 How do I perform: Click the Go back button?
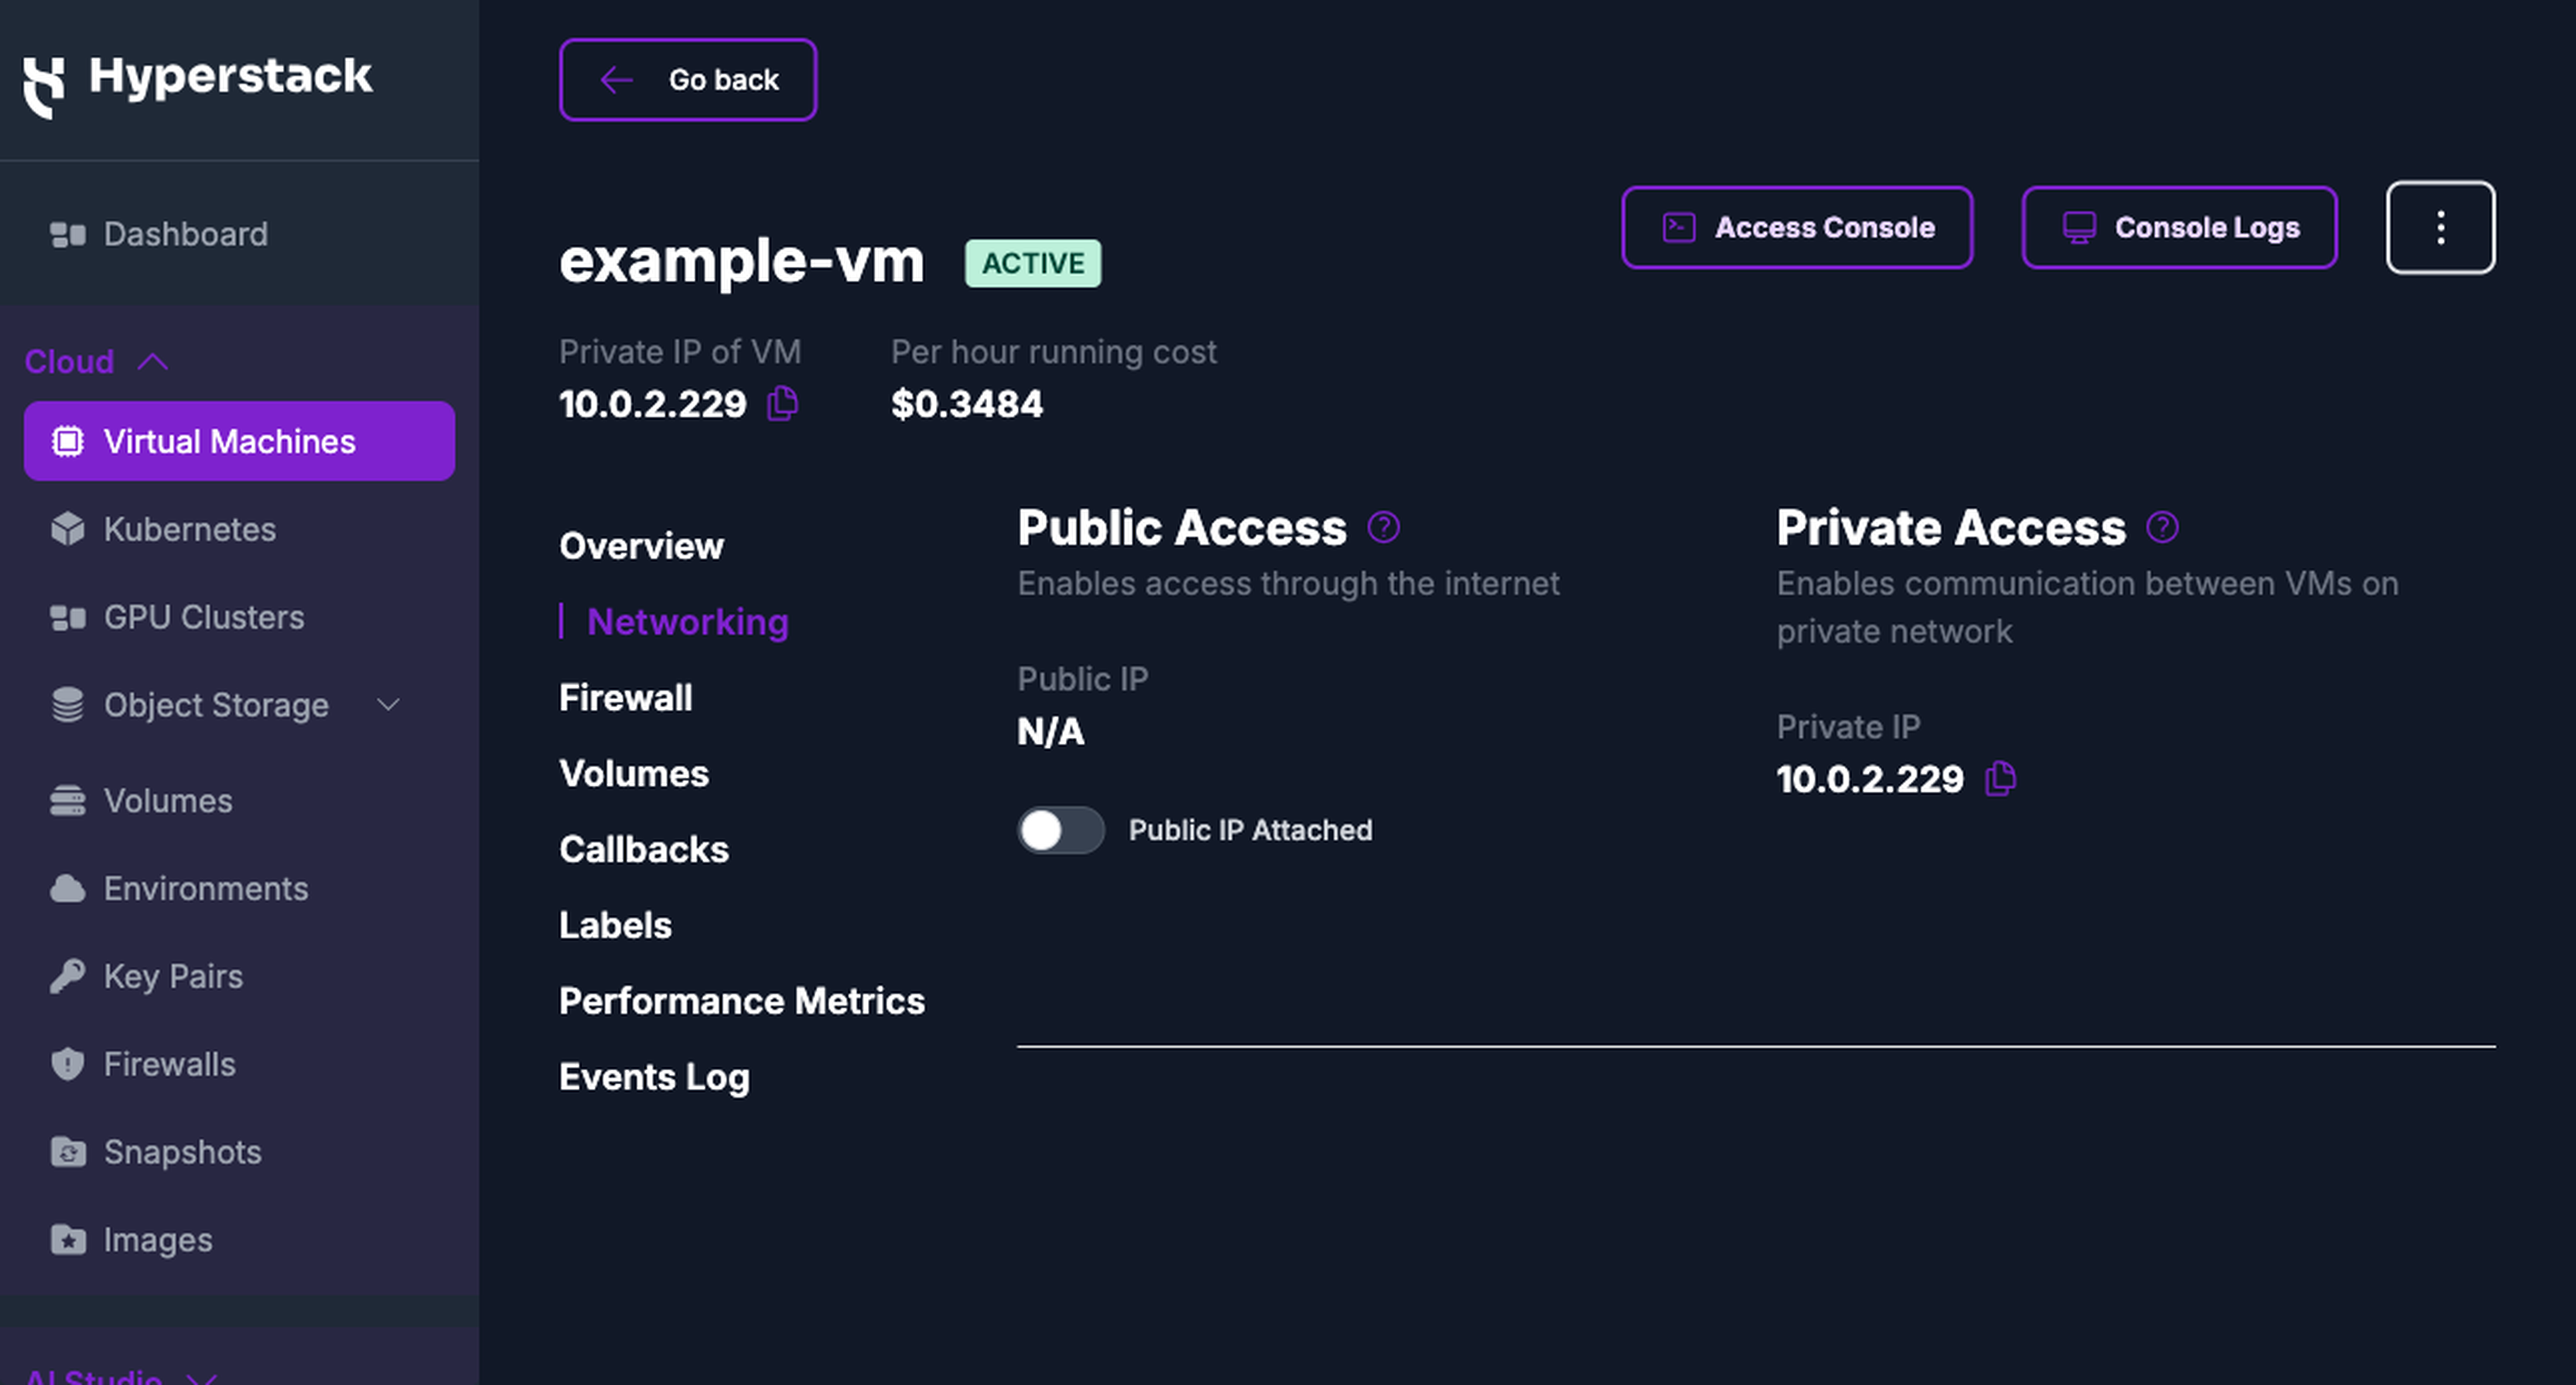pos(688,80)
